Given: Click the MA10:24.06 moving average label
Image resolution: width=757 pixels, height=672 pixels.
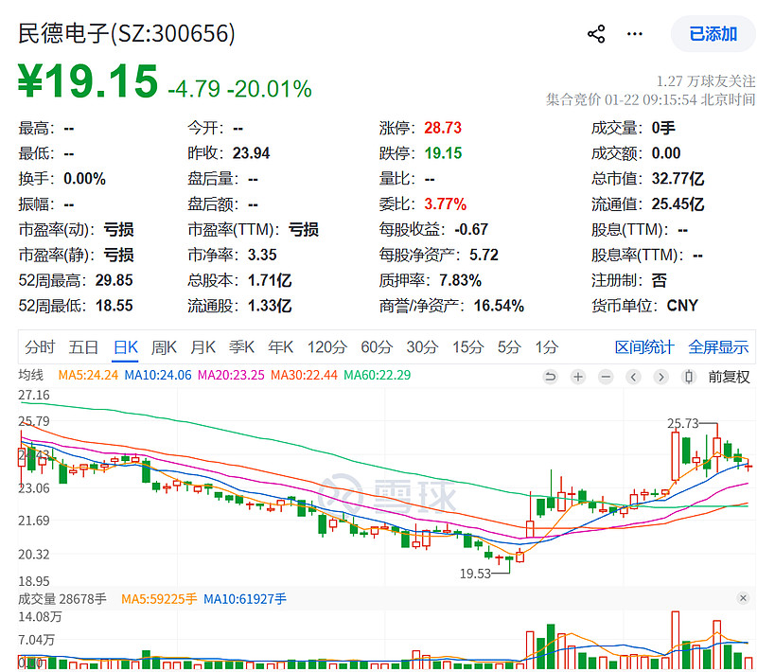Looking at the screenshot, I should coord(158,375).
